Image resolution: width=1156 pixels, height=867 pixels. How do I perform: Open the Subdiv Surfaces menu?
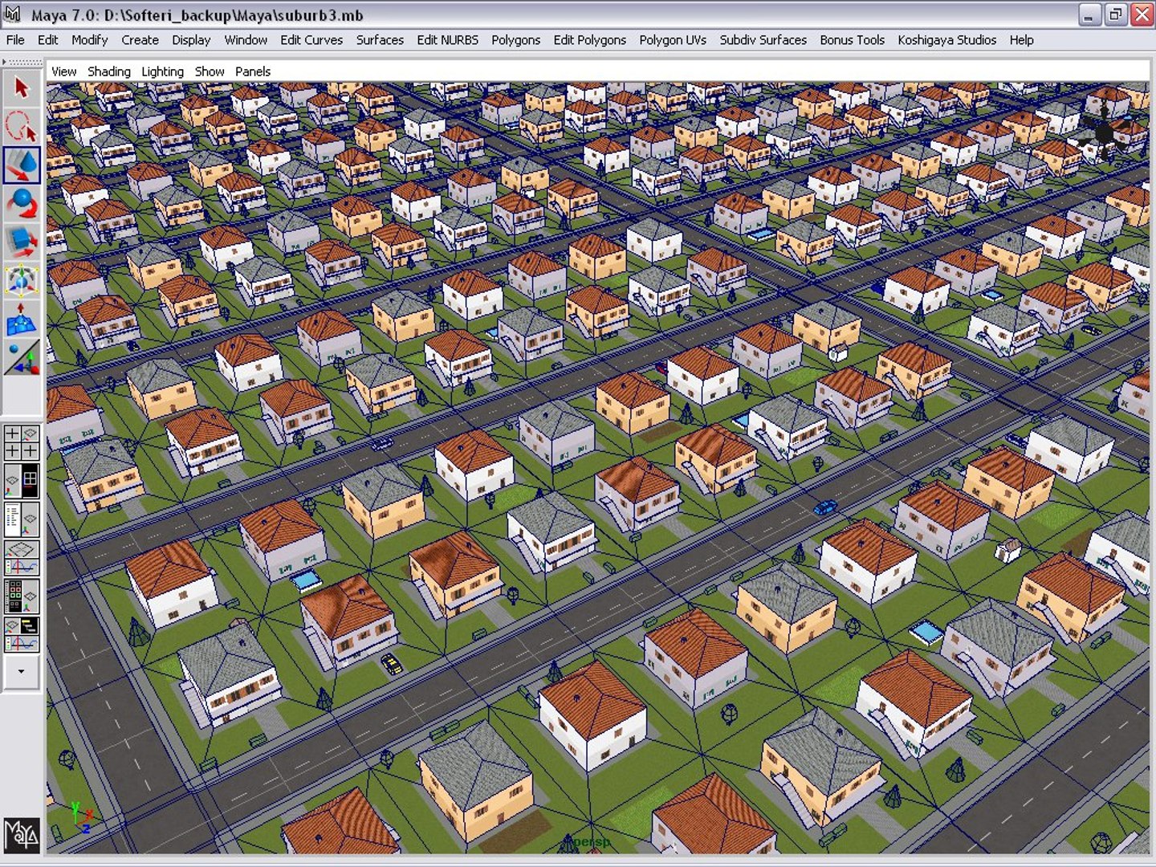tap(763, 40)
